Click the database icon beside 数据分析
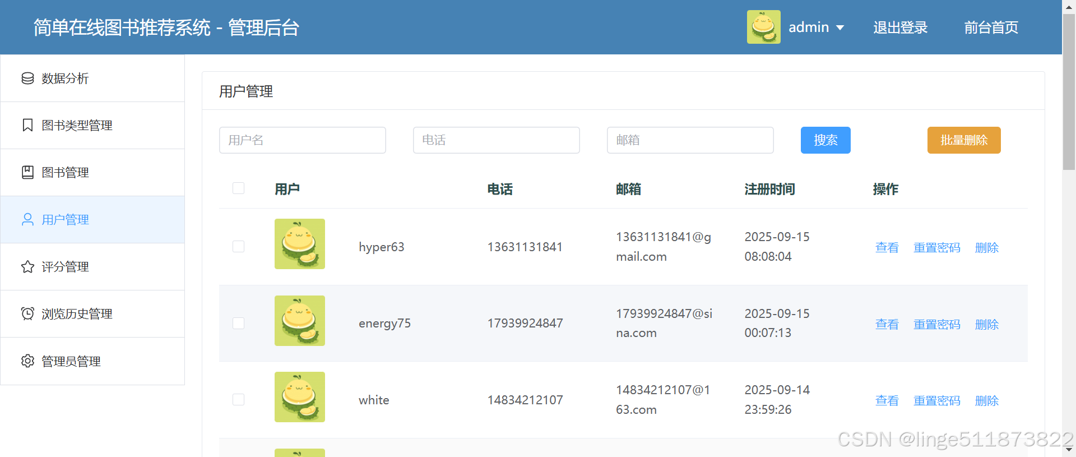Screen dimensions: 1076x457 (27, 79)
